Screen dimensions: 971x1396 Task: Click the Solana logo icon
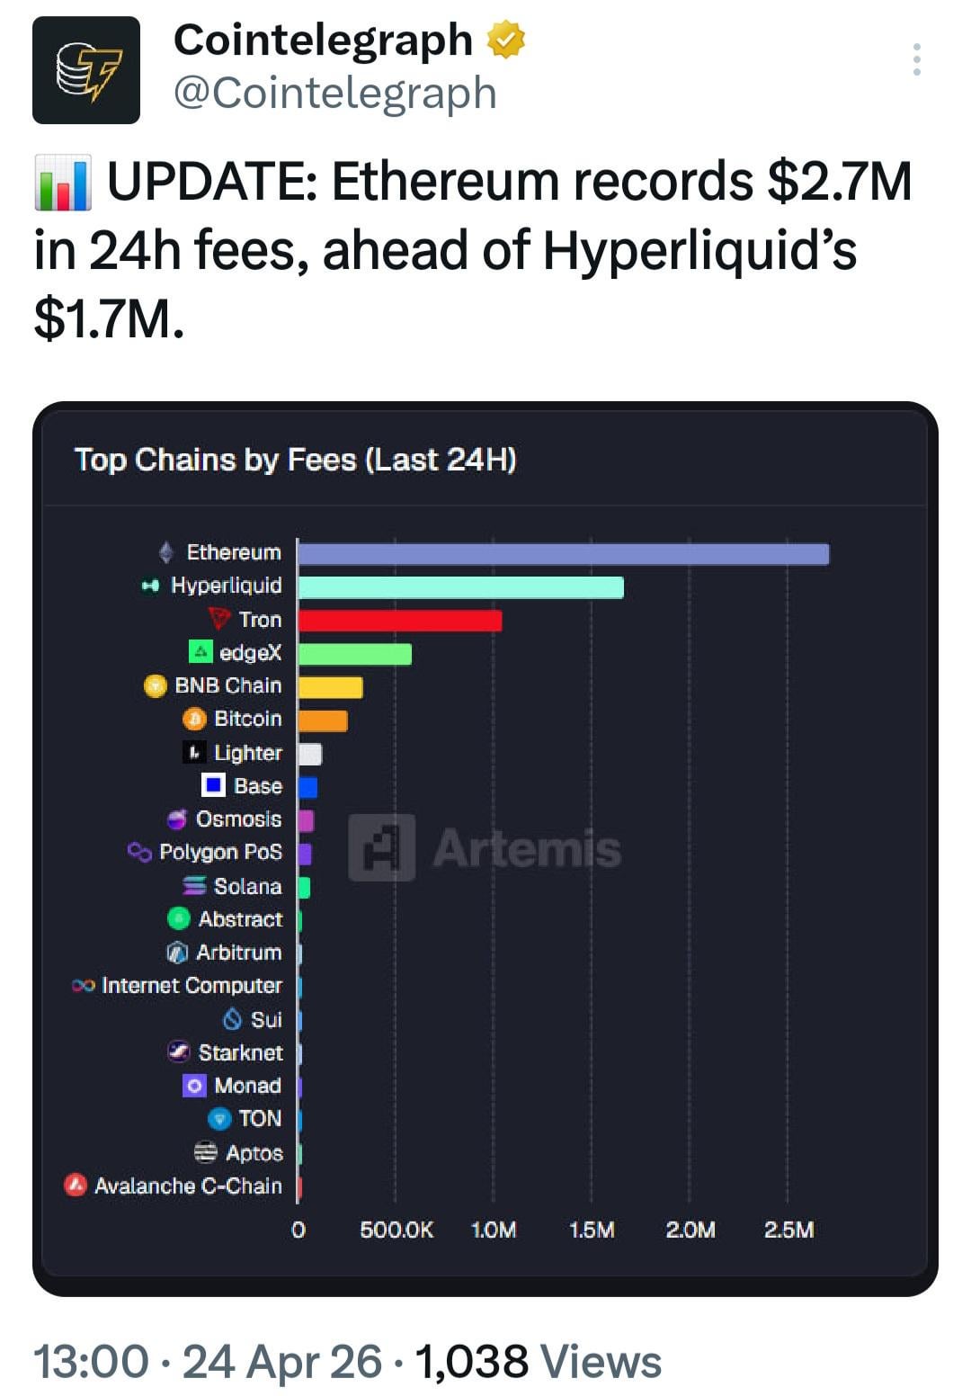coord(194,886)
